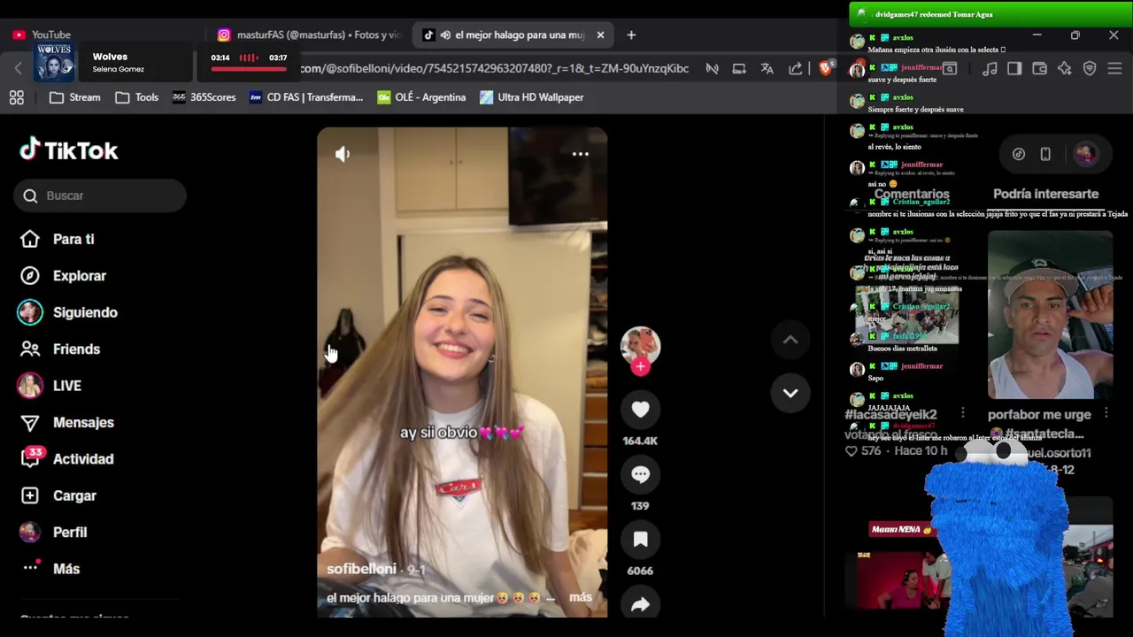Viewport: 1133px width, 637px height.
Task: Open the creator avatar beside the video
Action: (x=640, y=346)
